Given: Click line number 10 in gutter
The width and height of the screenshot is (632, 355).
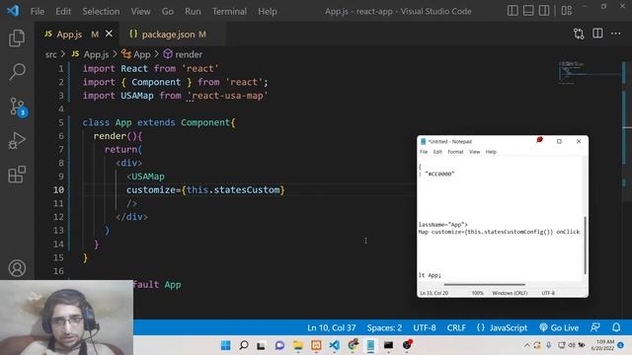Looking at the screenshot, I should (x=59, y=189).
